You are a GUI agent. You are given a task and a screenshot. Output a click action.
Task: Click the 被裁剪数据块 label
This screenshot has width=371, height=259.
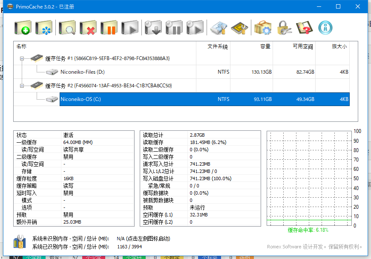[158, 200]
